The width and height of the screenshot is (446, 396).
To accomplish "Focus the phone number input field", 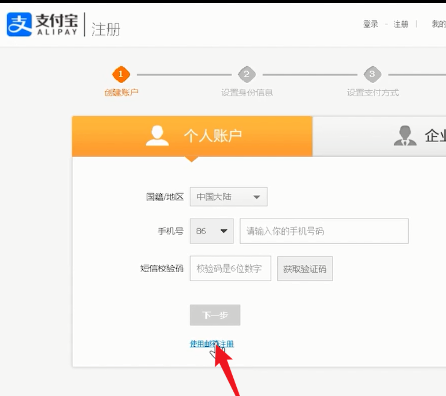I will 324,231.
